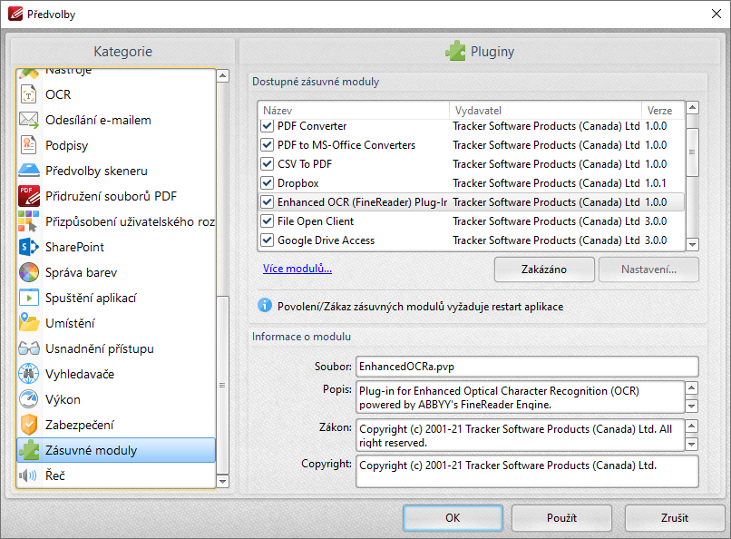The width and height of the screenshot is (731, 539).
Task: Click the Nastavení button
Action: (x=648, y=269)
